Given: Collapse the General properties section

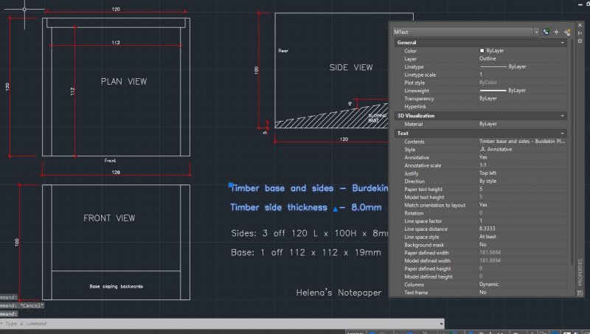Looking at the screenshot, I should [x=562, y=43].
